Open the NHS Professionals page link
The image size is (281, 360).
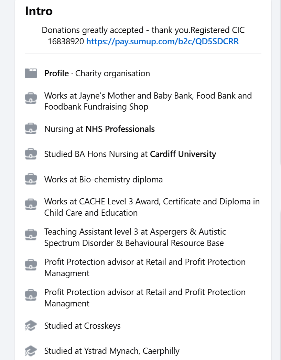(x=120, y=129)
